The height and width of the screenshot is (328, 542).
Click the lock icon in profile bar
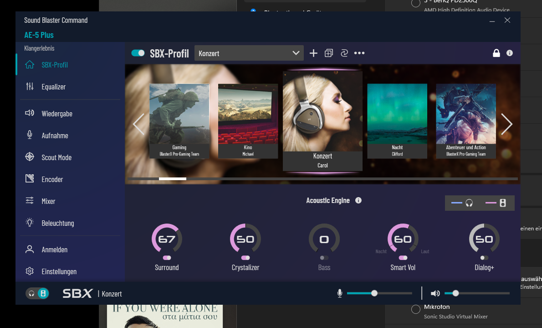(x=496, y=53)
